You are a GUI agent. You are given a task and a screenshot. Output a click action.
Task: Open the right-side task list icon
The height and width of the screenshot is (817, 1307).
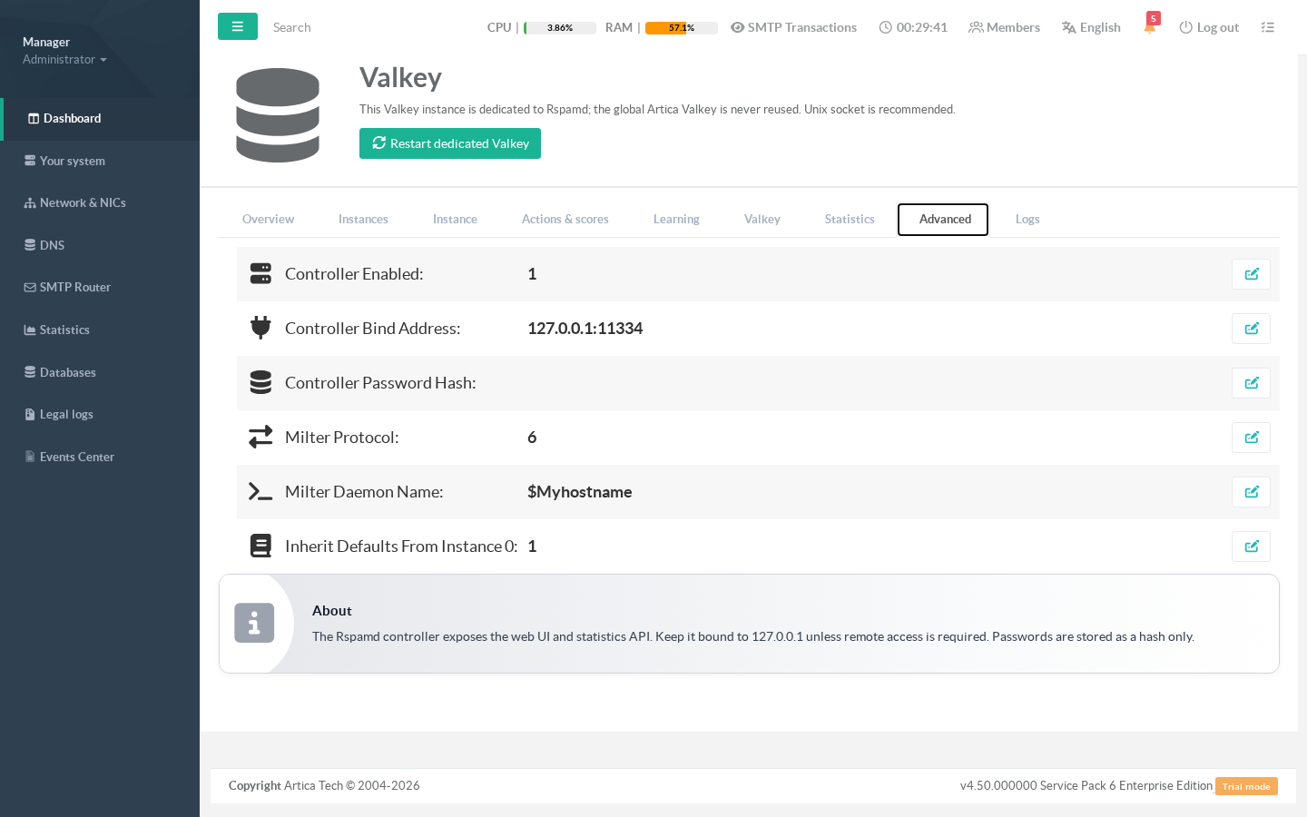pyautogui.click(x=1268, y=27)
